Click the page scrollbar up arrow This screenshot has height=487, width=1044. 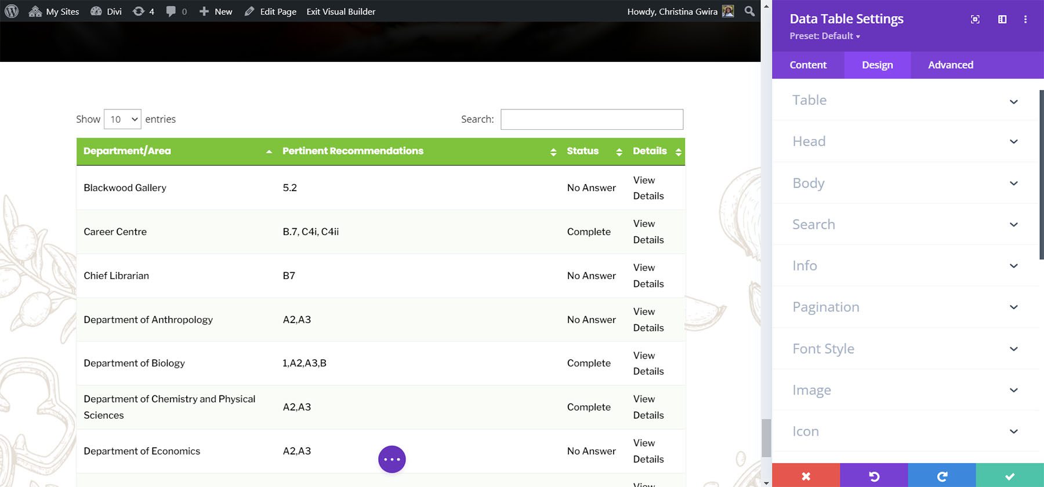tap(766, 6)
